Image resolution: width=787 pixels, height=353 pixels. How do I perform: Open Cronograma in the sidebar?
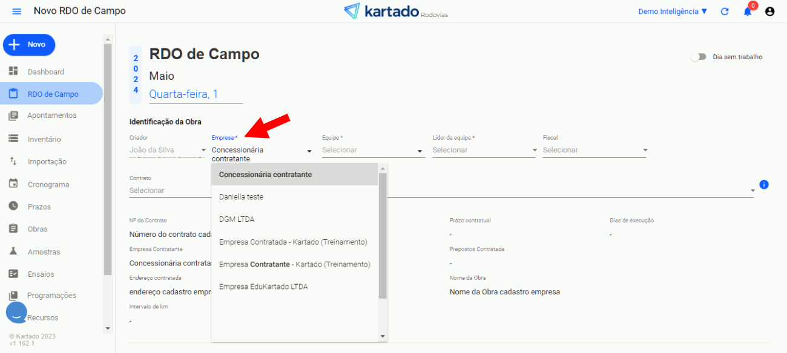pyautogui.click(x=48, y=184)
